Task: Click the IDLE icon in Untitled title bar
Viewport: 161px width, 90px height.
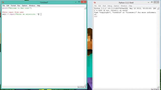Action: tap(3, 2)
